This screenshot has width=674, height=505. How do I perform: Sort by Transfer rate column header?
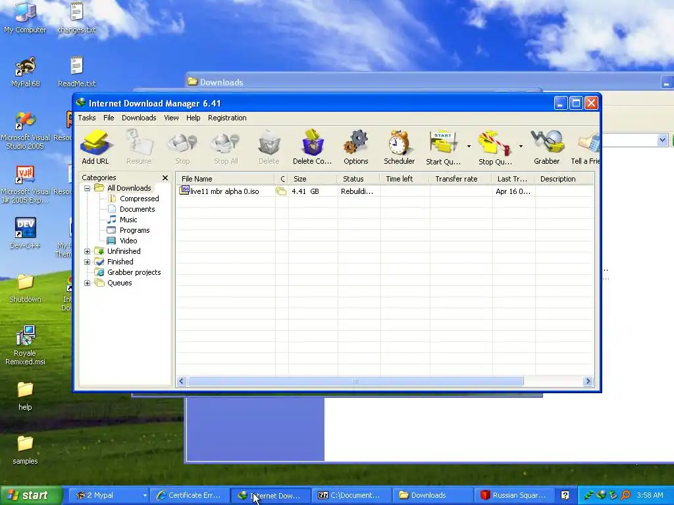tap(460, 179)
